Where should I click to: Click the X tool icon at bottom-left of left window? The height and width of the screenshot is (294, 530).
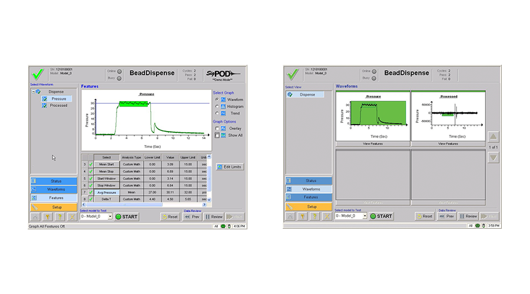coord(71,216)
